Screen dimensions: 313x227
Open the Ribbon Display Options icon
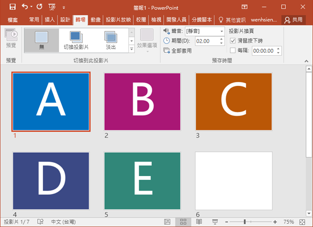(x=244, y=7)
